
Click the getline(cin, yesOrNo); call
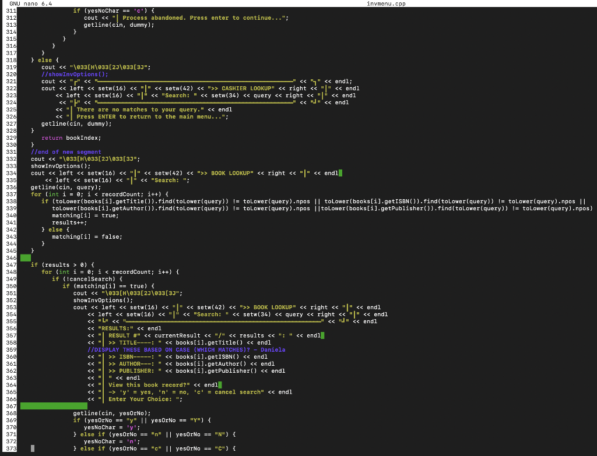pyautogui.click(x=111, y=413)
